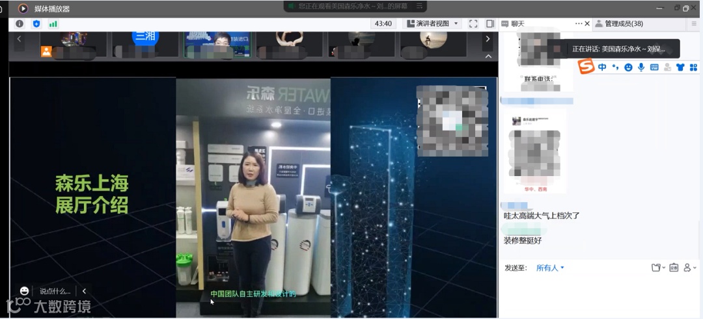Open the send file icon in chat
703x319 pixels.
coord(656,268)
